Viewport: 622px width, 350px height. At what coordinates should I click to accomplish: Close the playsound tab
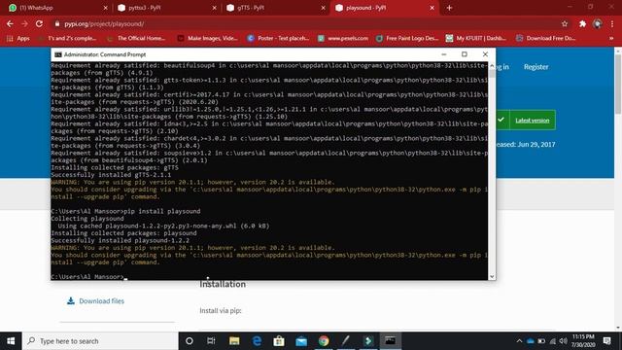tap(432, 8)
